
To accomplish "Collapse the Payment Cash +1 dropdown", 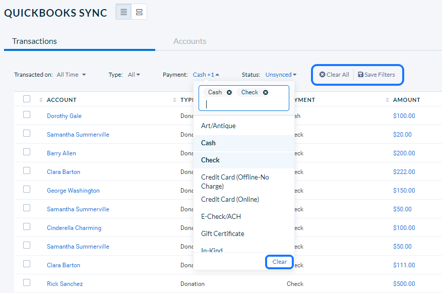I will click(x=206, y=75).
